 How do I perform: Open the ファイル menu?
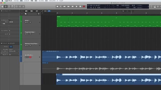[x=16, y=1]
